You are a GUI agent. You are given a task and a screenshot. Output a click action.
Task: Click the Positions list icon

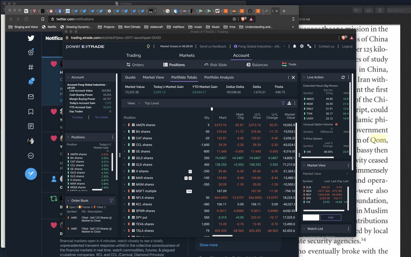[165, 64]
